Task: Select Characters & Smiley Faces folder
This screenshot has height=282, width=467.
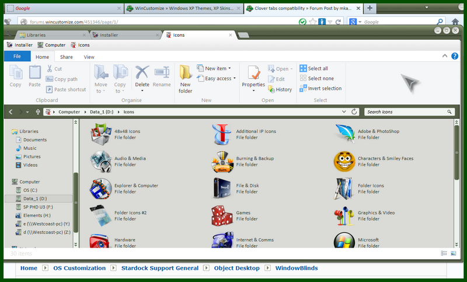Action: pos(374,161)
